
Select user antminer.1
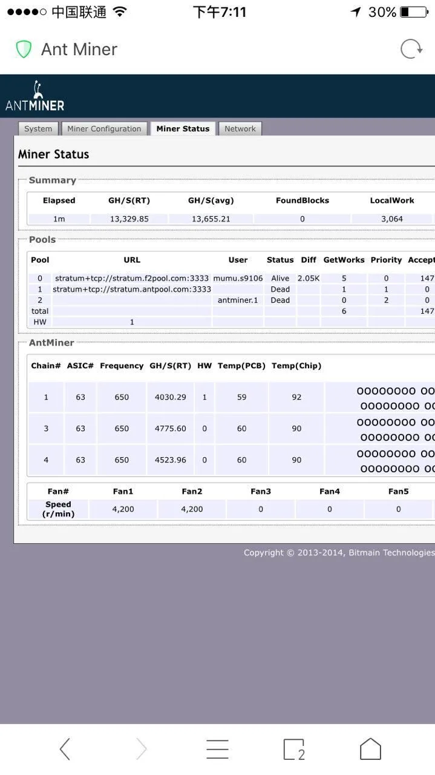(x=238, y=300)
